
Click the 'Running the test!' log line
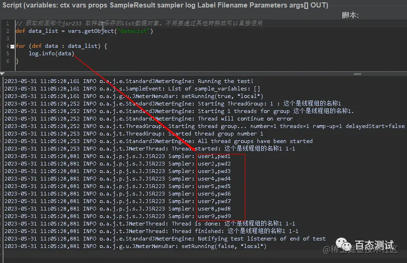click(x=129, y=81)
